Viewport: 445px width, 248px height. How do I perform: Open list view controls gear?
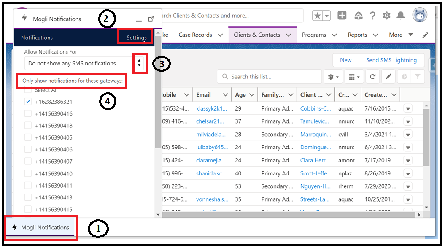coord(333,77)
